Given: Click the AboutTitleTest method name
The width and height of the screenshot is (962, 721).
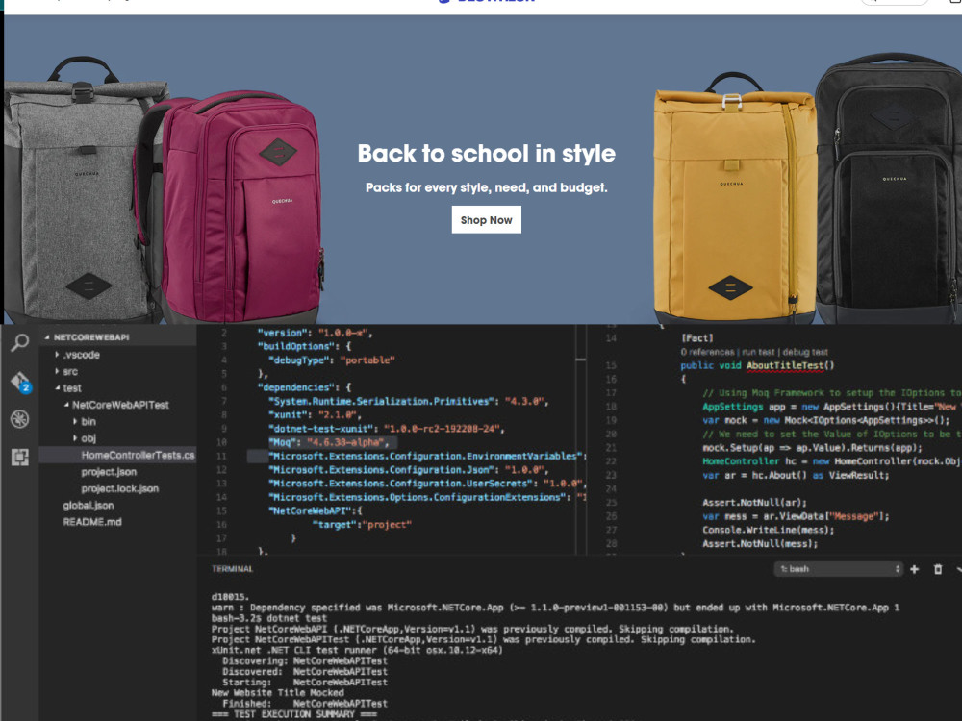Looking at the screenshot, I should click(x=785, y=365).
